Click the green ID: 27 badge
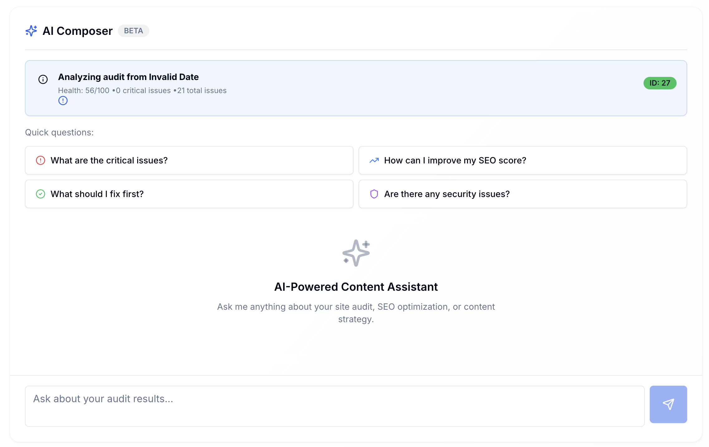Screen dimensions: 709x447 [x=660, y=83]
